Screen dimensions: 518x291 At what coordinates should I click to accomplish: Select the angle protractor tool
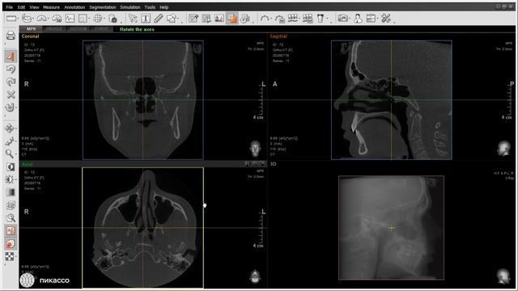41,19
